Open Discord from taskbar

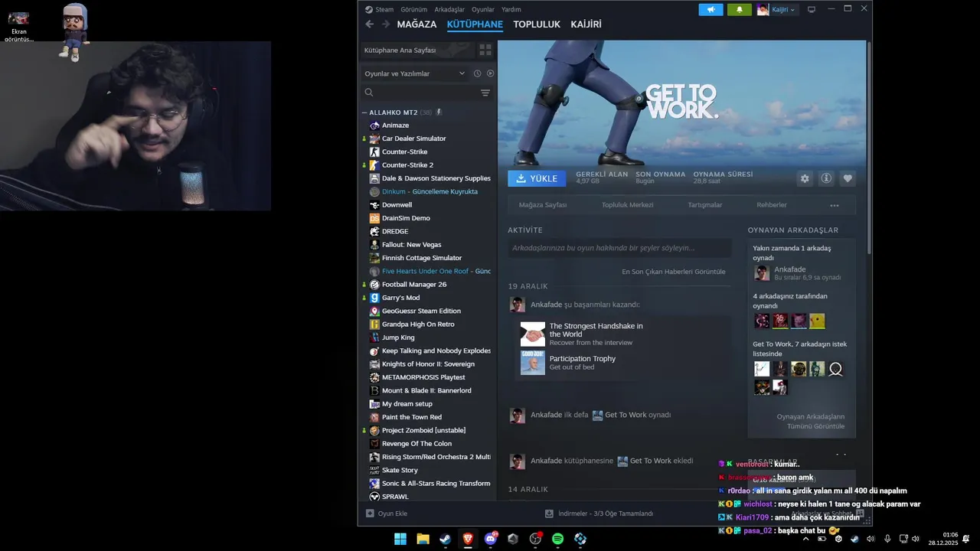pos(491,539)
